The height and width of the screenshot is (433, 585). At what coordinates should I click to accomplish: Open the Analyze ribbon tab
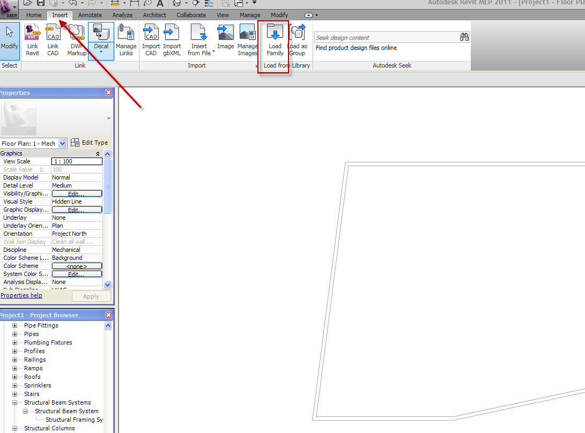tap(122, 15)
